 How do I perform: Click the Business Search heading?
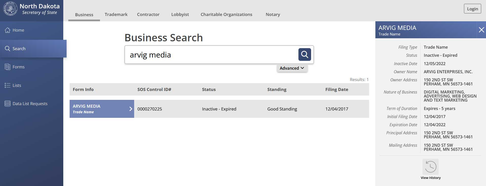point(164,38)
